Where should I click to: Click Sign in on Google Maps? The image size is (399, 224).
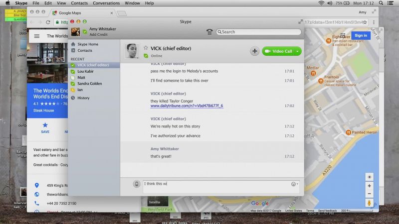(x=361, y=35)
